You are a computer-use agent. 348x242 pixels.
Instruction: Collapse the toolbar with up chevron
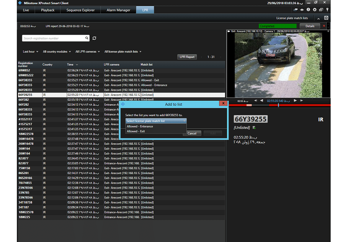[319, 19]
